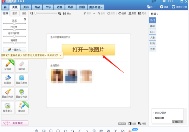Screen dimensions: 189x132
Task: Click the 对比度 contrast slider handle
Action: coord(14,30)
